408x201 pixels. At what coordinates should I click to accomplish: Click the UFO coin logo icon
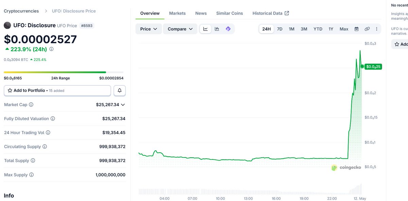[x=7, y=25]
